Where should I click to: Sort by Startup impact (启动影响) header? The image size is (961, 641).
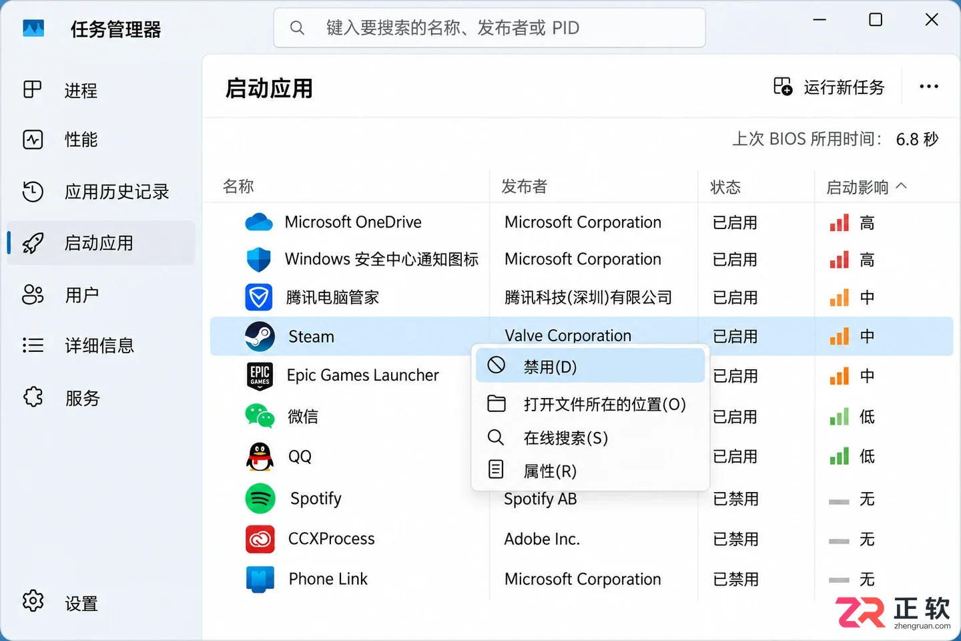858,187
